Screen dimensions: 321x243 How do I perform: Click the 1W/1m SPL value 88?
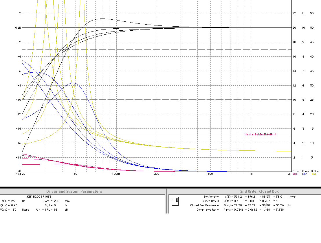[x=56, y=209]
